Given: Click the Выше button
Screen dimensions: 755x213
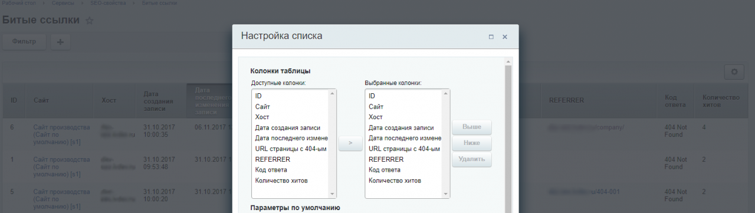Looking at the screenshot, I should [472, 127].
